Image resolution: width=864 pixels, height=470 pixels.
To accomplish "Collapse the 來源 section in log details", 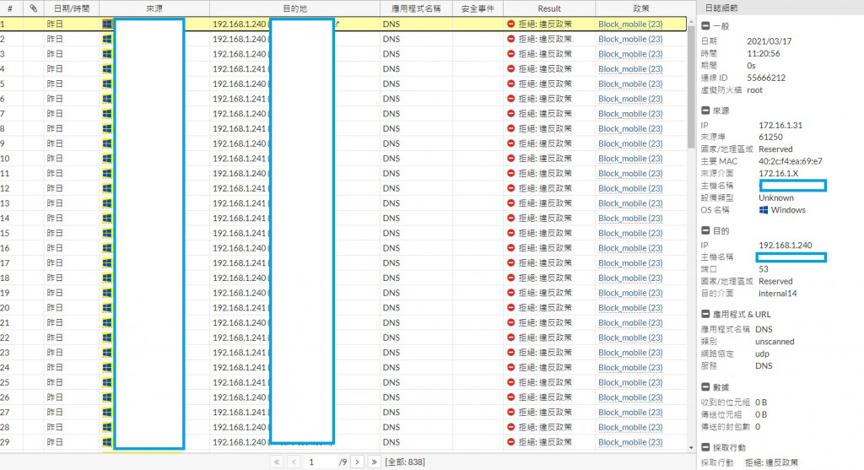I will point(705,111).
